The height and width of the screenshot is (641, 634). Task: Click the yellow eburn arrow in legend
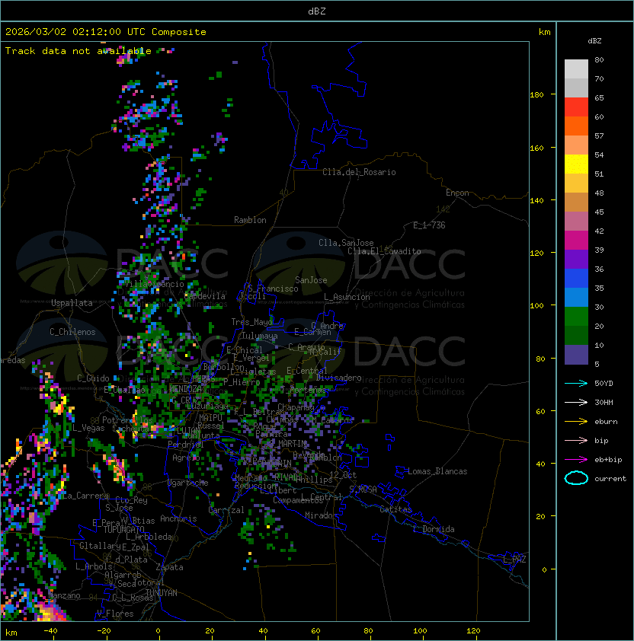click(576, 422)
